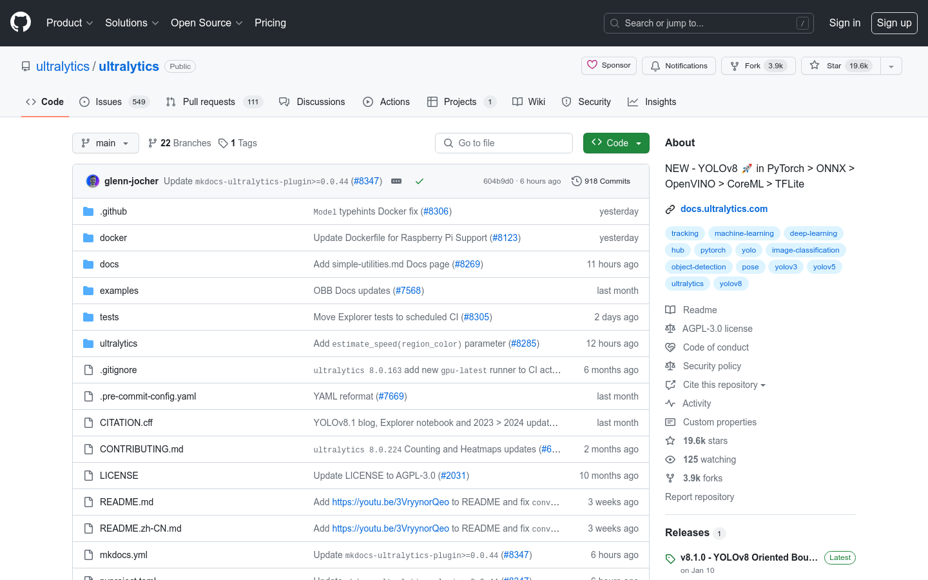Open the Wiki tab
928x580 pixels.
click(x=528, y=102)
